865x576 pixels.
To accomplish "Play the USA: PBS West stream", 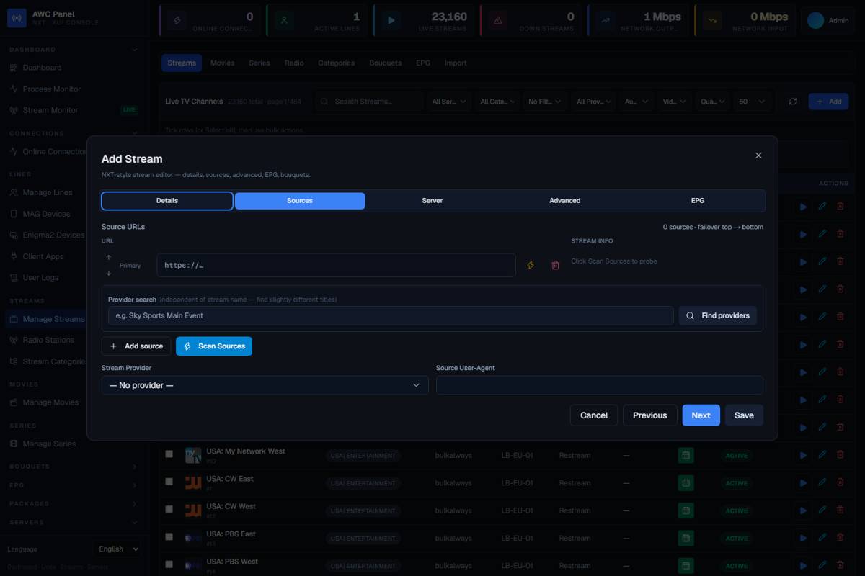I will (804, 565).
